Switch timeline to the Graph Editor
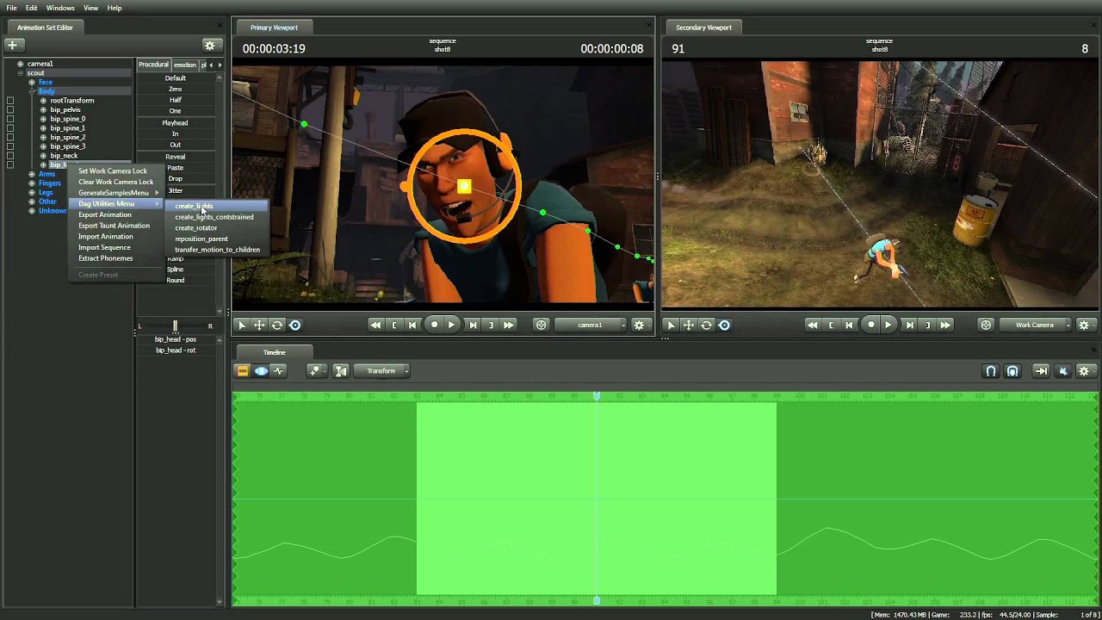Viewport: 1102px width, 620px height. tap(279, 371)
